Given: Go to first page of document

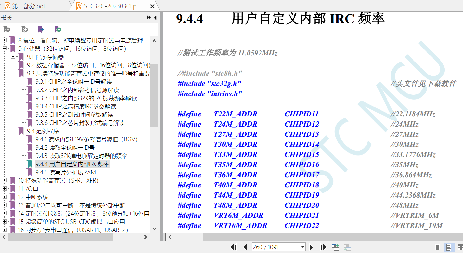Looking at the screenshot, I should point(234,247).
